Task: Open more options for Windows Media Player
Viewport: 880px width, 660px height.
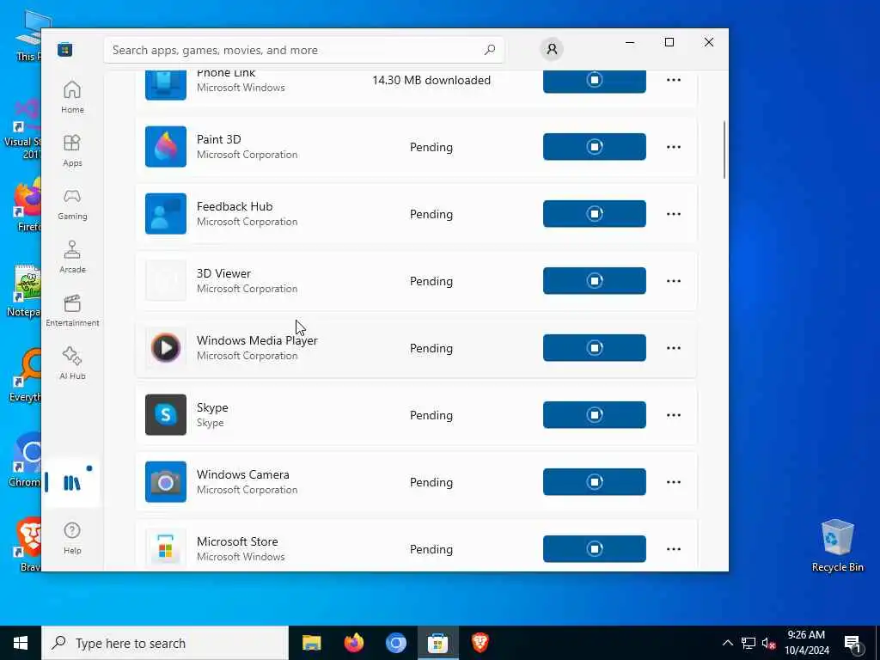Action: (x=674, y=348)
